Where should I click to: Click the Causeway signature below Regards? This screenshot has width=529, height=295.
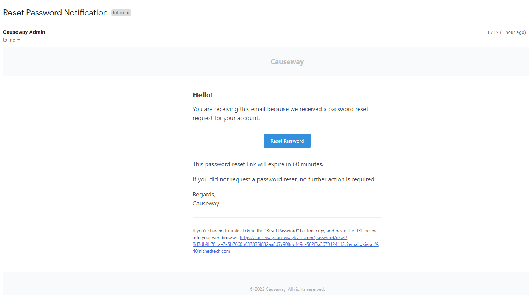click(x=206, y=204)
